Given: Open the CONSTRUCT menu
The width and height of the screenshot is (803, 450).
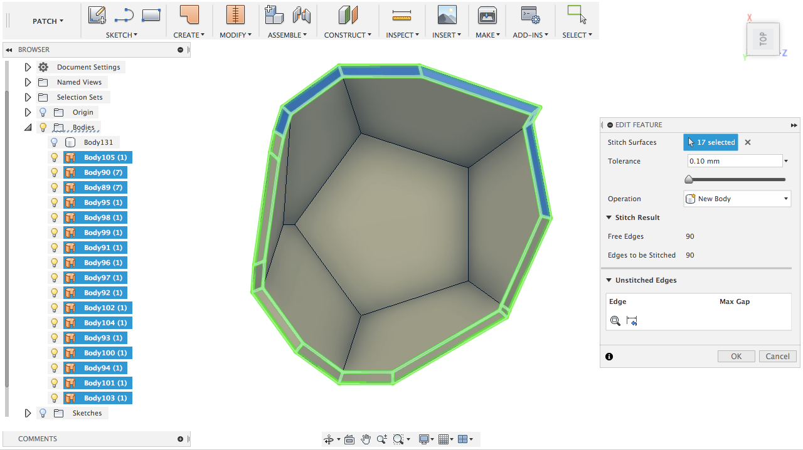Looking at the screenshot, I should click(348, 35).
